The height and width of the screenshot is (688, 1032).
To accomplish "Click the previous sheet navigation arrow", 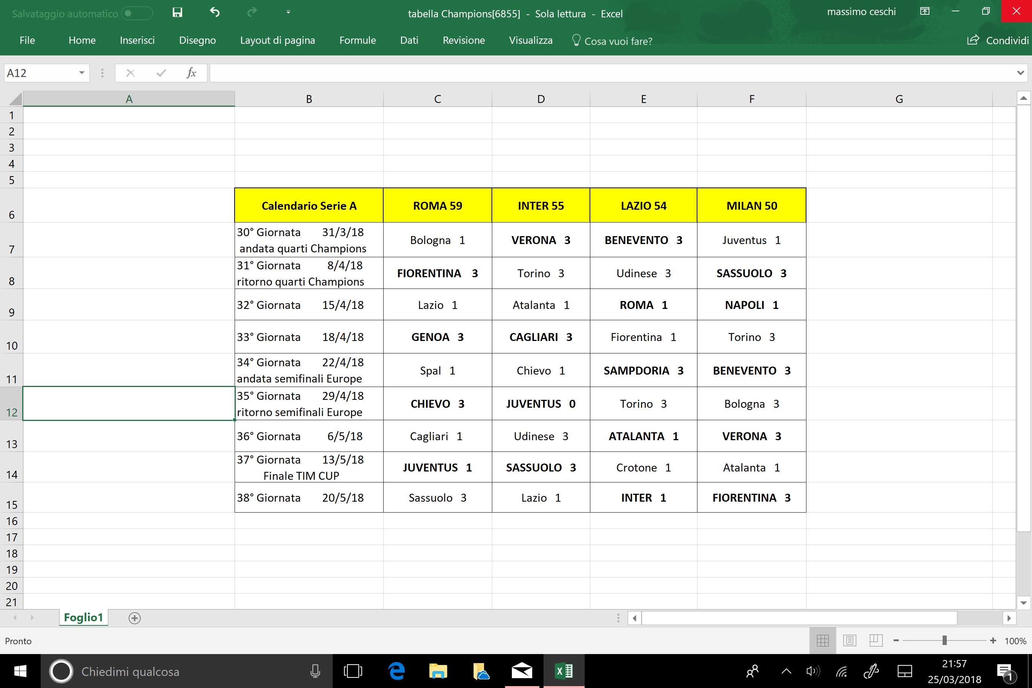I will click(15, 617).
